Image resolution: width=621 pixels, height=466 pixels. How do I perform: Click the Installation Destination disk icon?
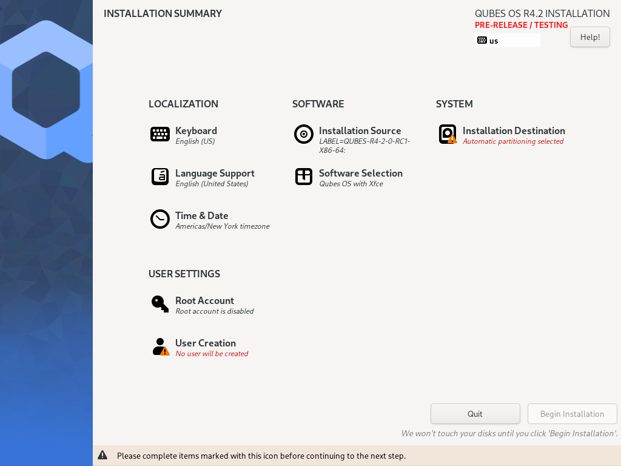448,134
